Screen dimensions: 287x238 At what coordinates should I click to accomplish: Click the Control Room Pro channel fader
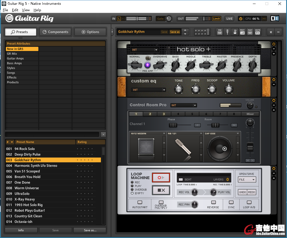click(x=250, y=147)
